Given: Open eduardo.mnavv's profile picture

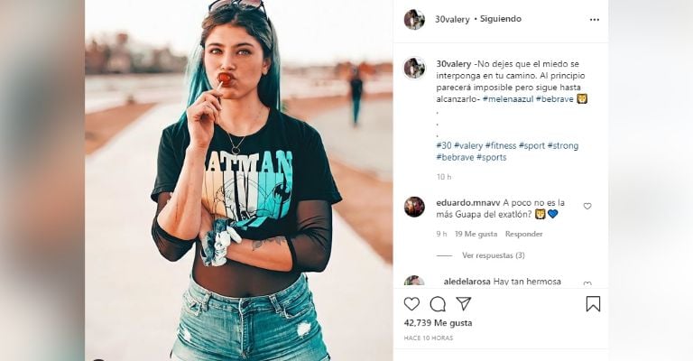Looking at the screenshot, I should 414,207.
